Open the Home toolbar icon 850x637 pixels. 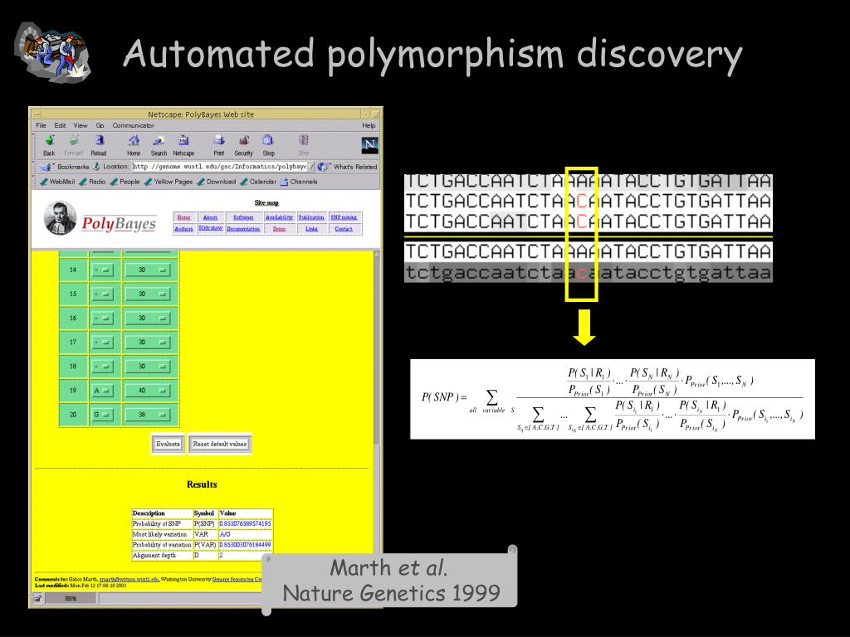point(134,141)
